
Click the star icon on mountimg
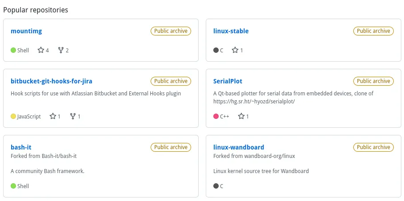[x=41, y=50]
